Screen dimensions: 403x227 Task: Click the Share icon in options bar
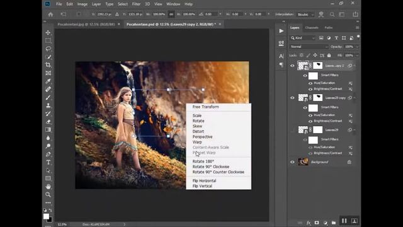[x=355, y=14]
